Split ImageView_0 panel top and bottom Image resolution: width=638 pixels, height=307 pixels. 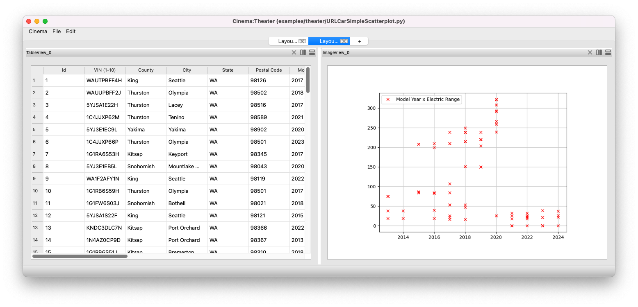click(608, 52)
